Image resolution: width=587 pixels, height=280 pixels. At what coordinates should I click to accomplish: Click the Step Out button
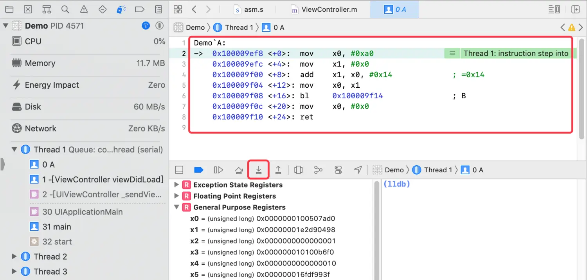coord(278,170)
